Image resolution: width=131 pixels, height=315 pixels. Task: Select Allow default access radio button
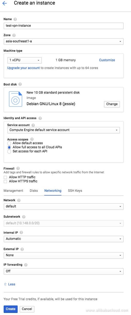coord(9,143)
